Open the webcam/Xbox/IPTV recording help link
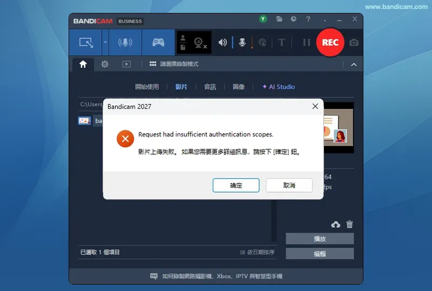The width and height of the screenshot is (432, 291). [x=222, y=276]
